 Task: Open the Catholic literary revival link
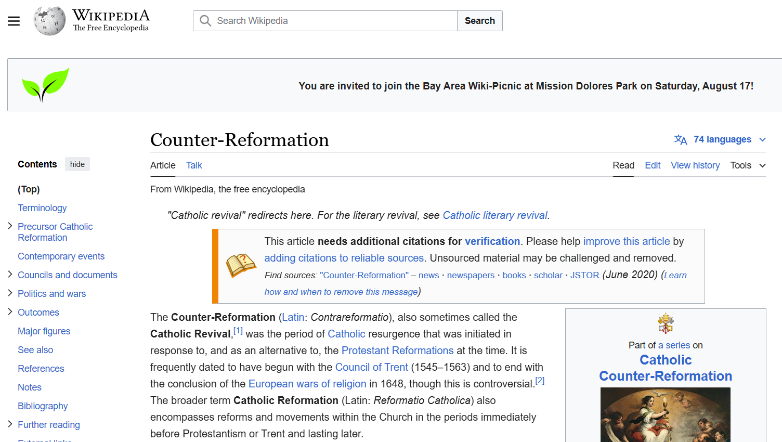coord(495,215)
